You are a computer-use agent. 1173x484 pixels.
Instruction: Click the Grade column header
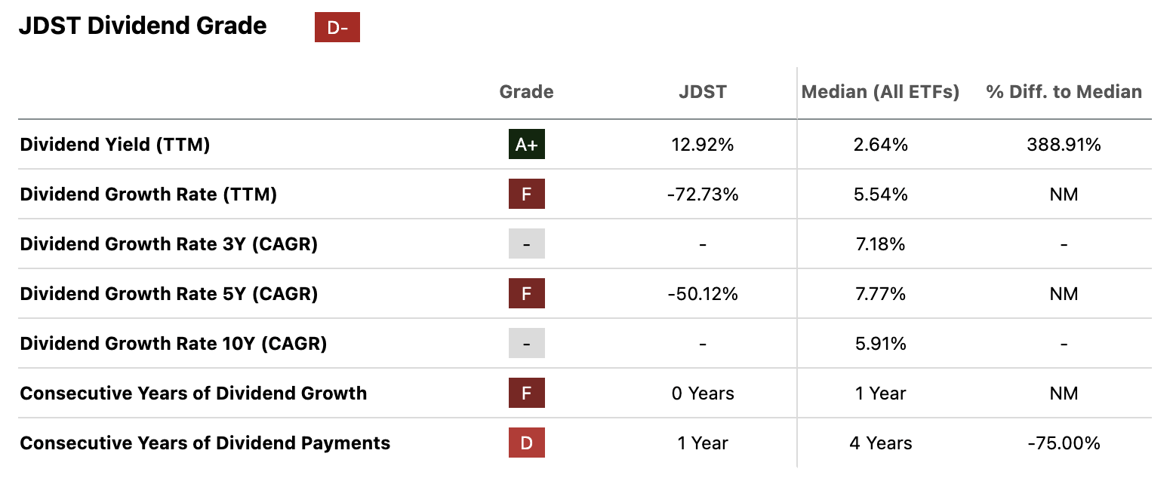coord(526,92)
